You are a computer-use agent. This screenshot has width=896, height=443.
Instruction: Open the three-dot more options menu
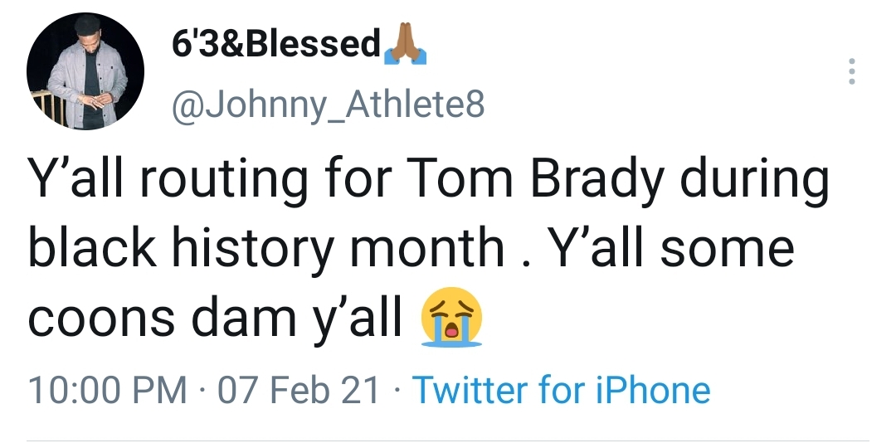[851, 72]
